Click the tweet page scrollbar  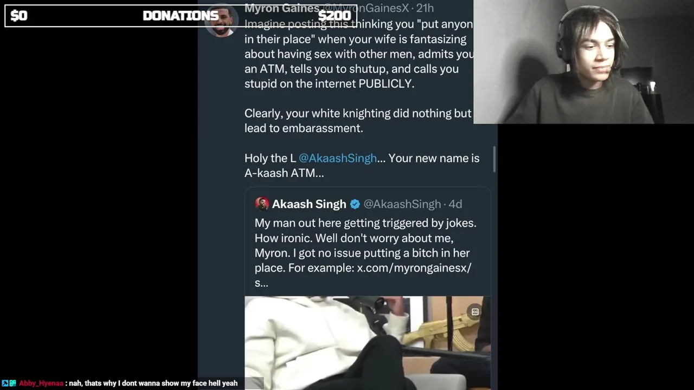pyautogui.click(x=494, y=159)
